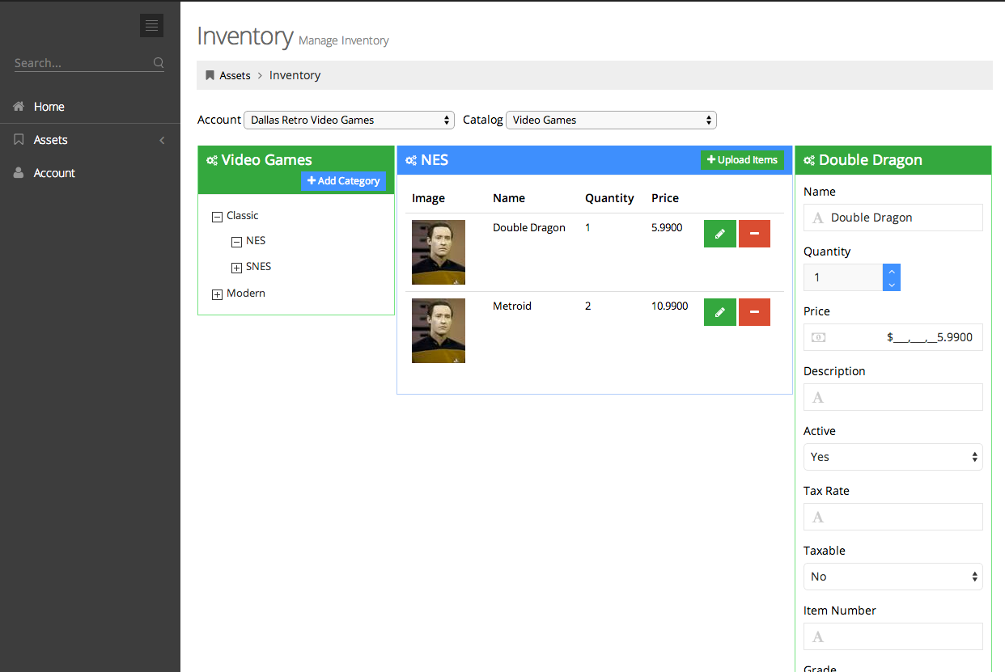
Task: Expand the Assets sidebar menu item
Action: [x=50, y=140]
